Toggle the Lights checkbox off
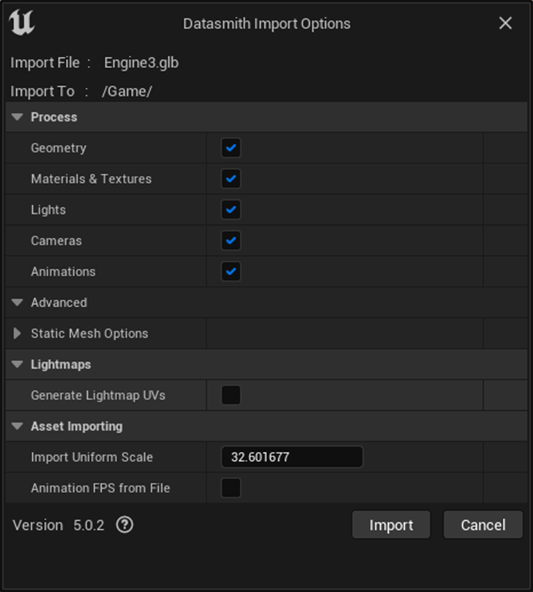The width and height of the screenshot is (533, 592). pos(231,210)
